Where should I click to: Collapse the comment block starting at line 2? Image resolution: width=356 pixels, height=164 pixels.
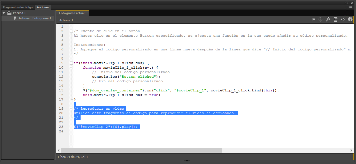(71, 31)
